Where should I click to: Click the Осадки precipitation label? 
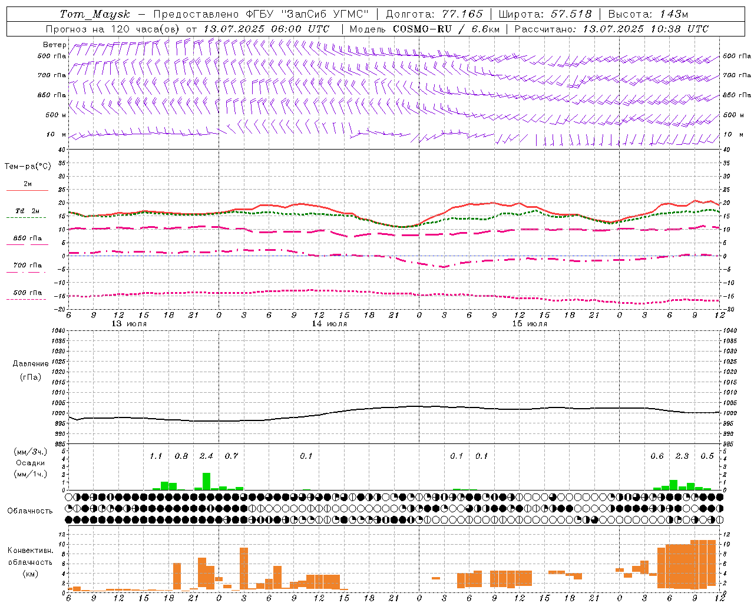click(31, 463)
